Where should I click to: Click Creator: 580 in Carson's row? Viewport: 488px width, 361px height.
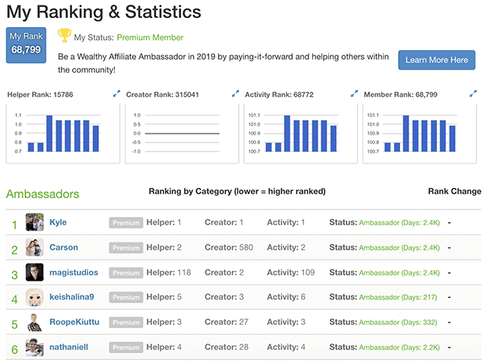229,248
